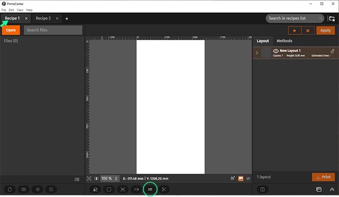Toggle the padlock on New Layout 1 row
The image size is (339, 197).
point(332,51)
